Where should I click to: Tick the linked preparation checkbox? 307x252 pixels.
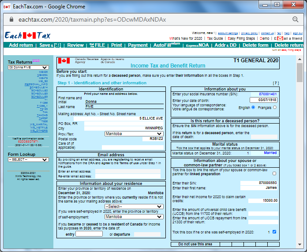274,173
